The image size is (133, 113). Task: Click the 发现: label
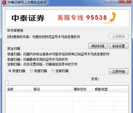pos(95,79)
